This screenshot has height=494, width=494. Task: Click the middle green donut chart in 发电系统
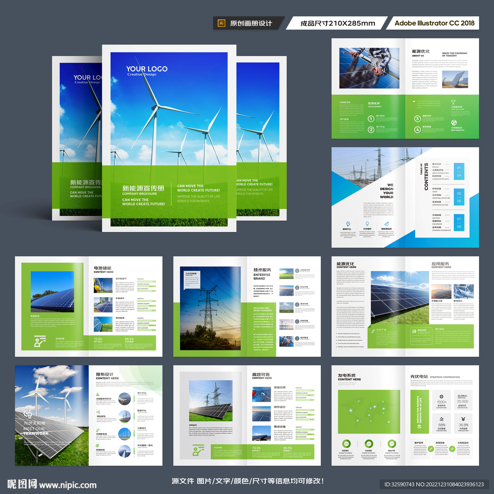(369, 444)
